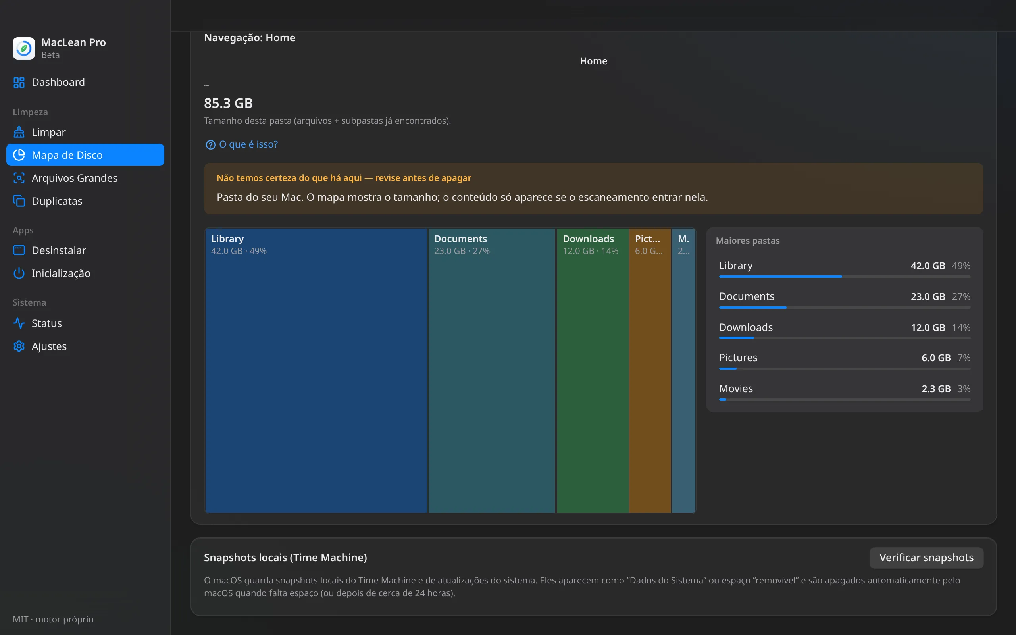1016x635 pixels.
Task: Click the question-mark help icon
Action: 210,145
